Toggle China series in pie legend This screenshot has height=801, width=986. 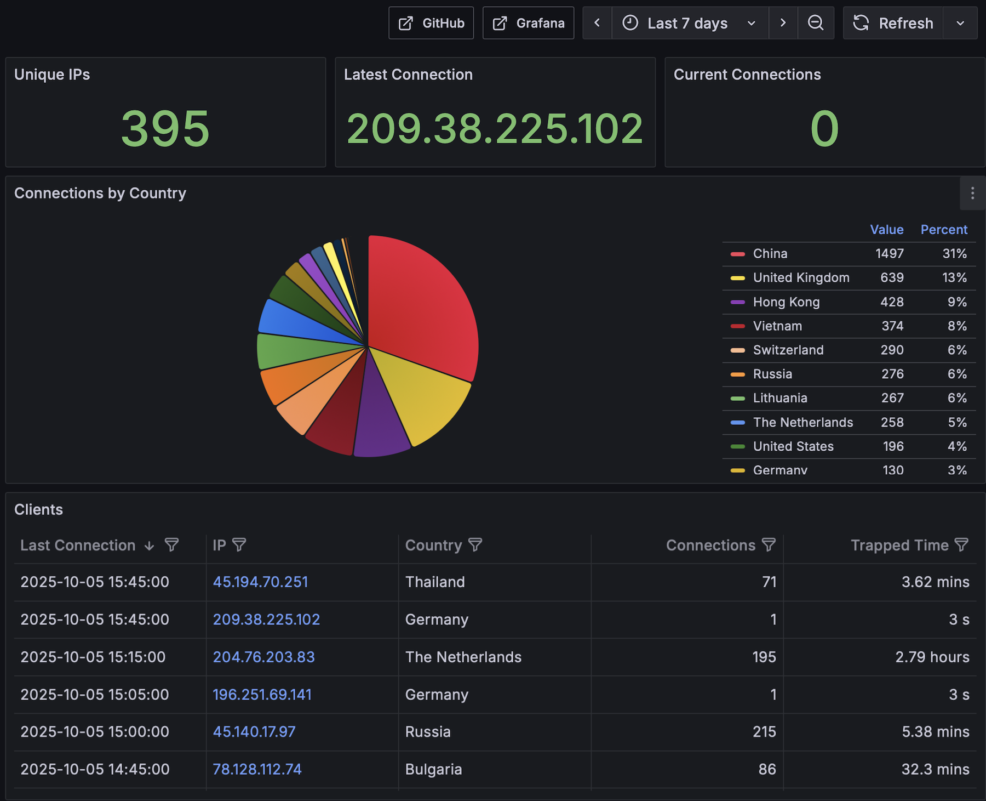770,254
